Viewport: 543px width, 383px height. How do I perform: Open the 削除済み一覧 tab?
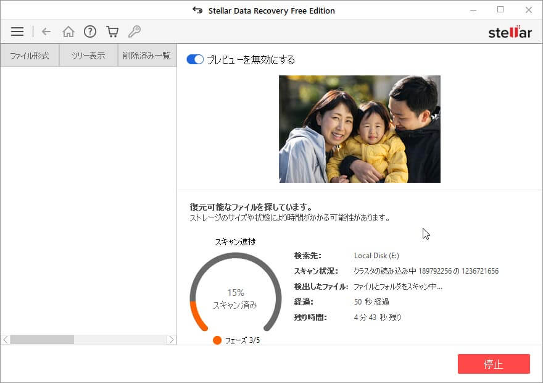pyautogui.click(x=147, y=56)
